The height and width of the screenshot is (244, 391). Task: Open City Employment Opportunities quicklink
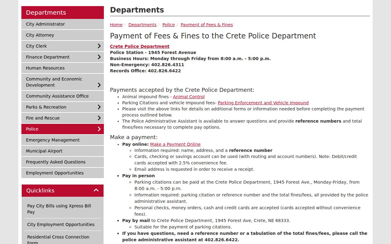(63, 224)
